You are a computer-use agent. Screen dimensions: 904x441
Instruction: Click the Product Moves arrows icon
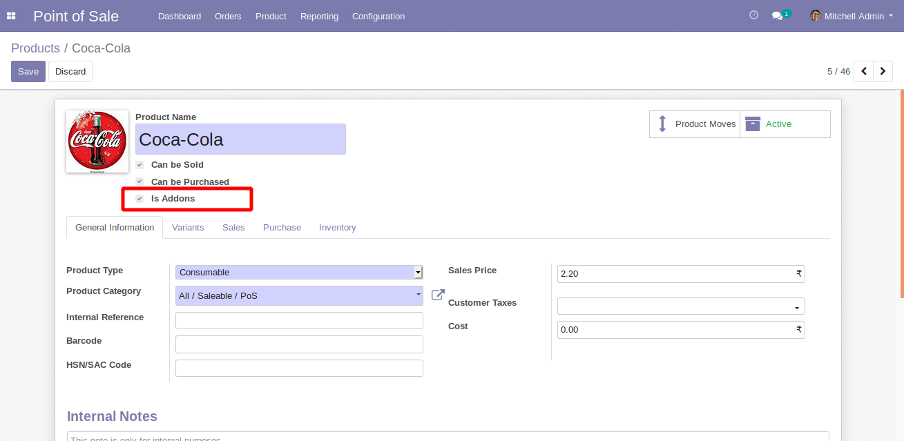662,124
